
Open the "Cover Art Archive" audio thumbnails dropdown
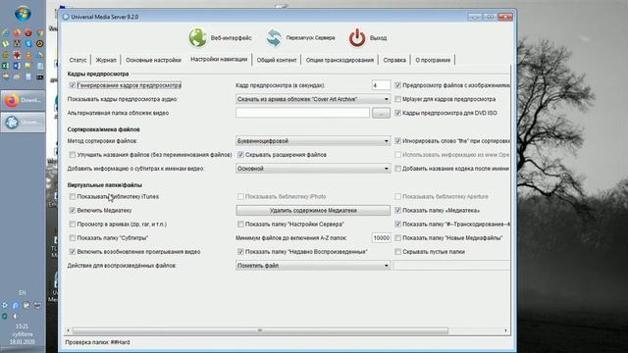(x=313, y=99)
